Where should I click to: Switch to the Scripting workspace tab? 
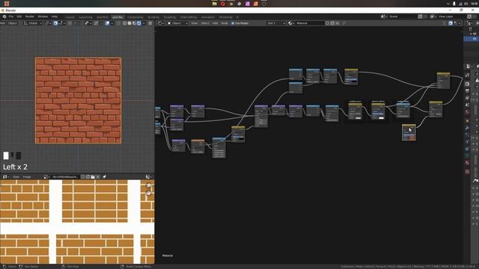click(153, 17)
